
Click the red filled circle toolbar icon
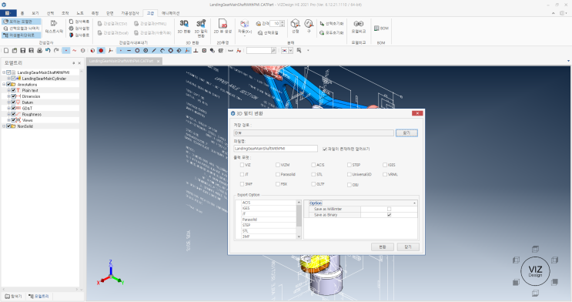coord(101,50)
